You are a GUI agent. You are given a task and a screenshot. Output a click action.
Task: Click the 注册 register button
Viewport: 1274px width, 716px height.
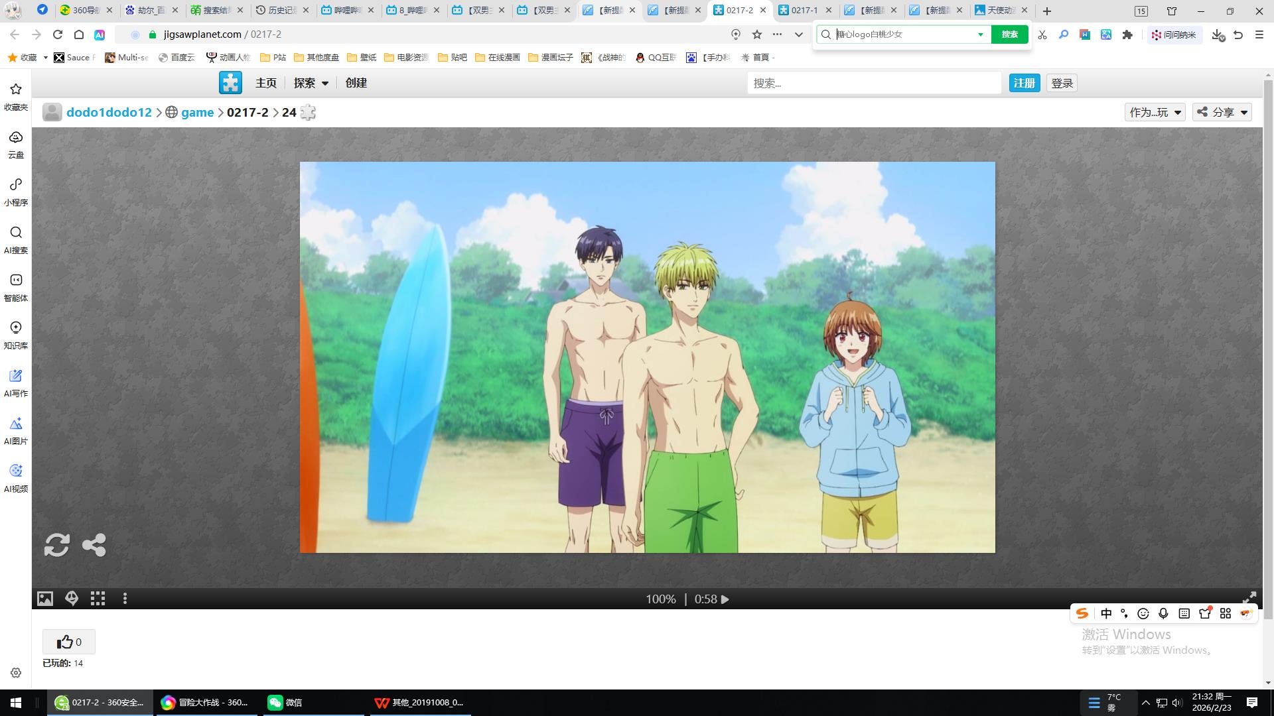[1024, 83]
